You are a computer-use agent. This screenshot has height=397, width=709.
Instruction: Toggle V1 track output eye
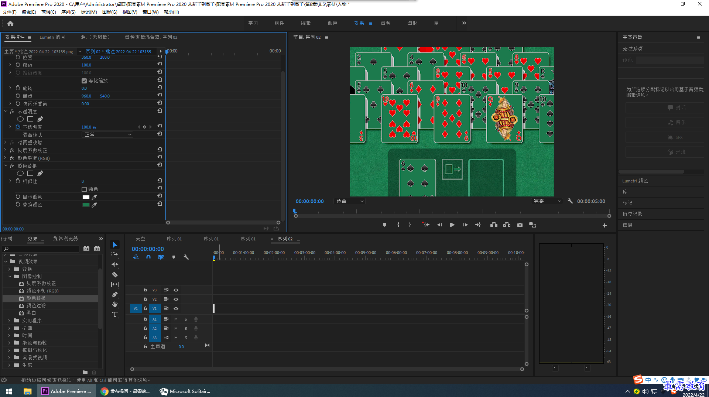point(176,309)
